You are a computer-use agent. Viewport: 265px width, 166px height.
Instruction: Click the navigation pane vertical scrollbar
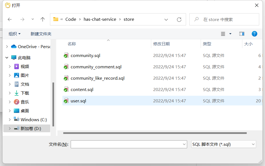click(x=53, y=104)
